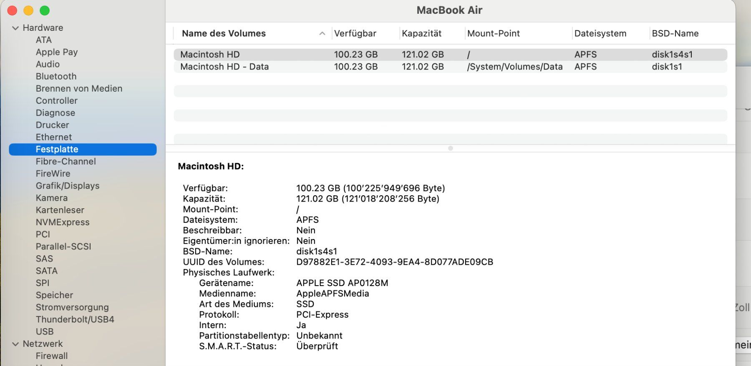Select SAS in the sidebar
Screen dimensions: 751x366
pyautogui.click(x=44, y=259)
